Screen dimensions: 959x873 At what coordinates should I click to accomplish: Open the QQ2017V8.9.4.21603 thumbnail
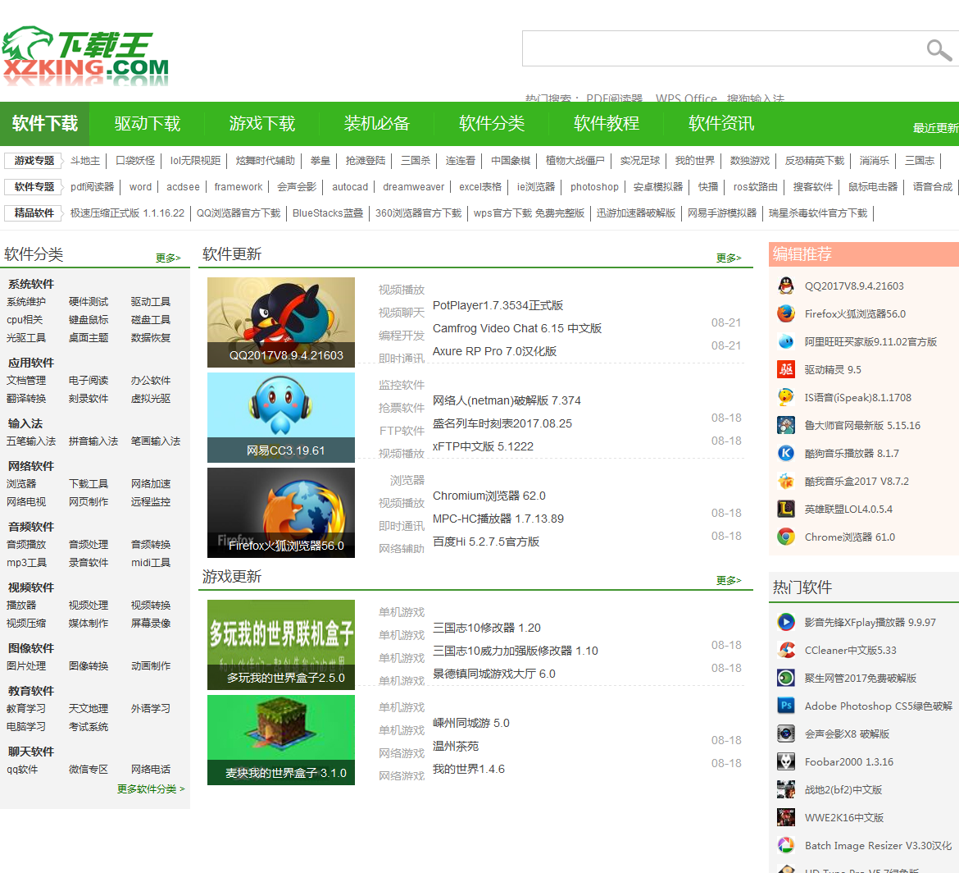point(281,322)
